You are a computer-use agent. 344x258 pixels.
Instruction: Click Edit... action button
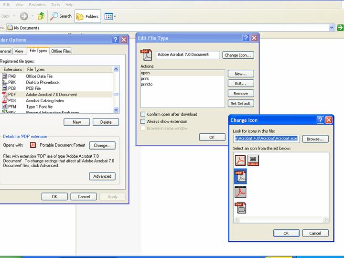(x=241, y=83)
